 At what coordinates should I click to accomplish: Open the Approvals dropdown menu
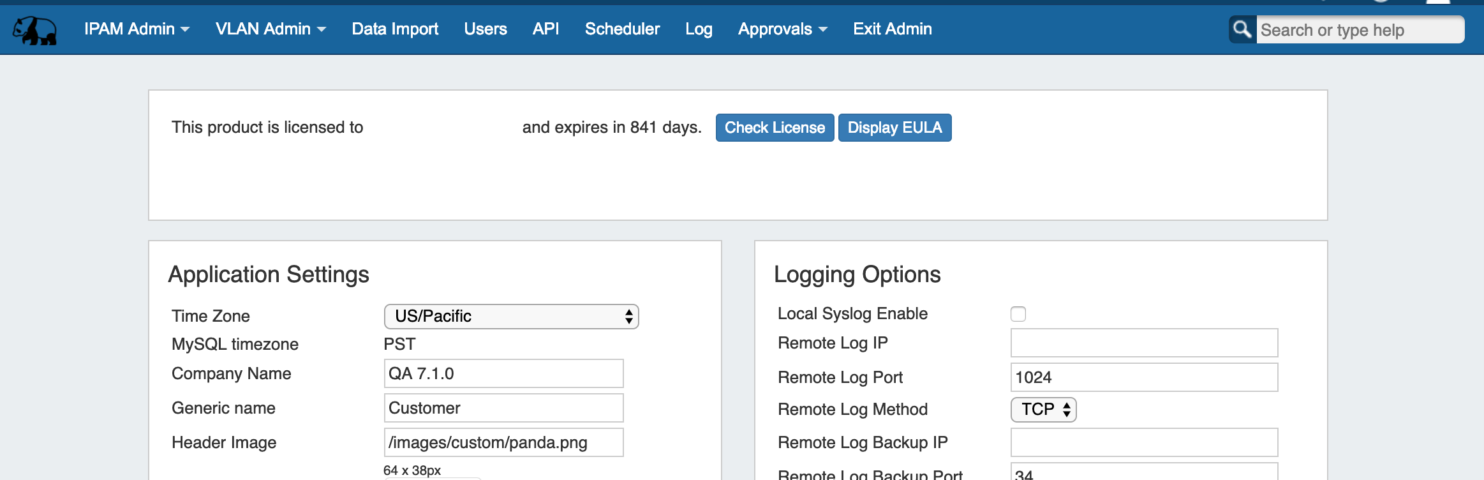(782, 29)
